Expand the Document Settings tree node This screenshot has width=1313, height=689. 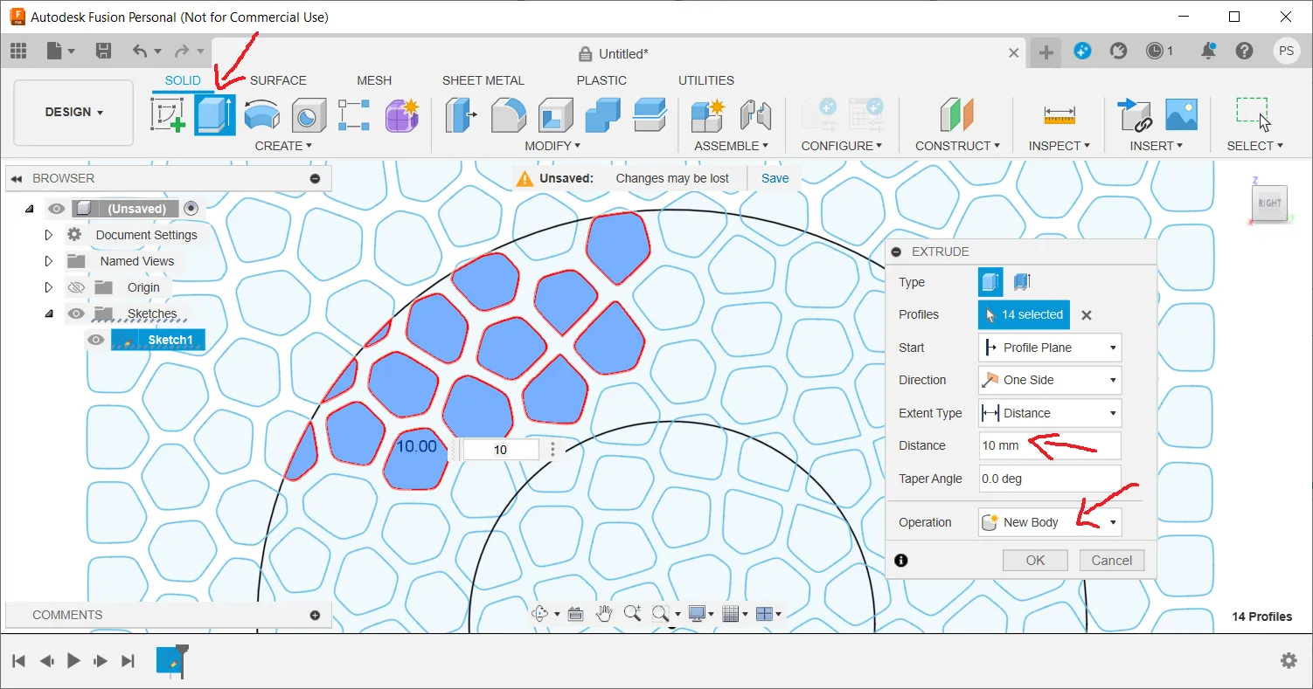(48, 235)
